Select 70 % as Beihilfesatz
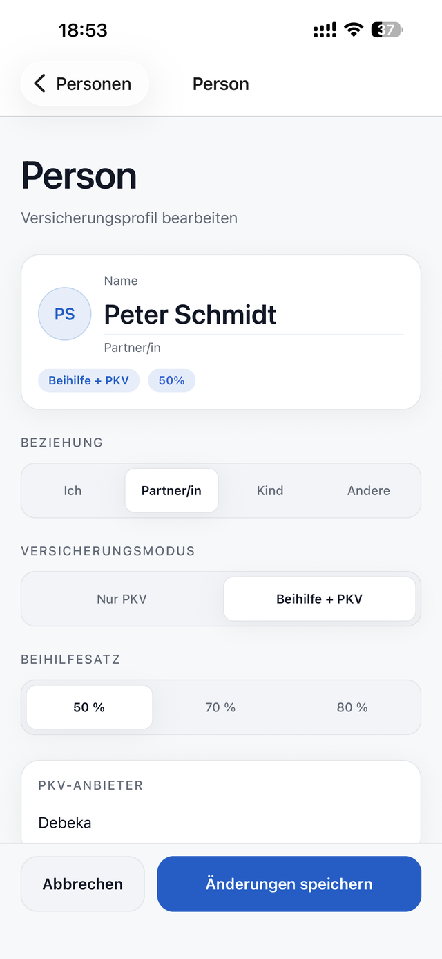Viewport: 442px width, 959px height. pyautogui.click(x=220, y=707)
